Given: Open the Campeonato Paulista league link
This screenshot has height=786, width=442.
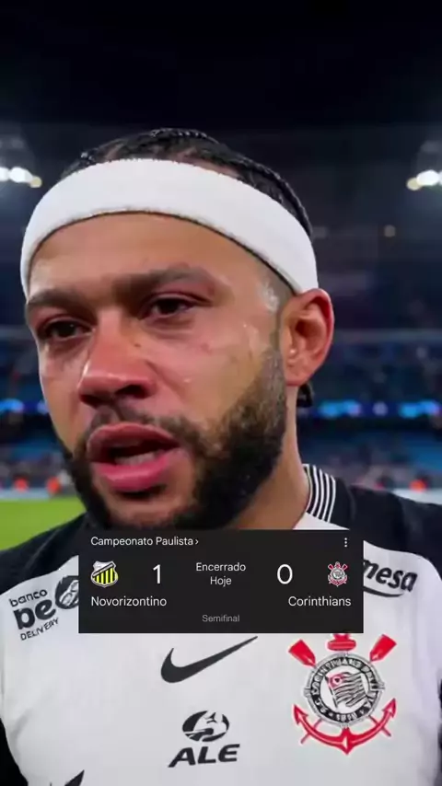Looking at the screenshot, I should pyautogui.click(x=142, y=541).
